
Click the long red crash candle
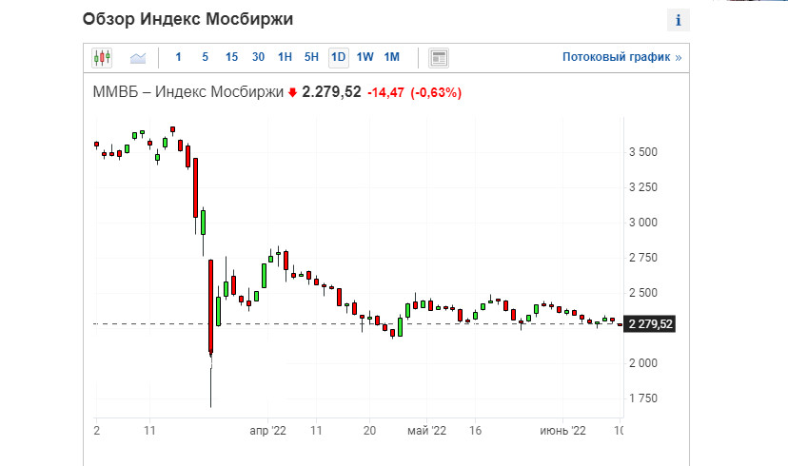pyautogui.click(x=211, y=306)
